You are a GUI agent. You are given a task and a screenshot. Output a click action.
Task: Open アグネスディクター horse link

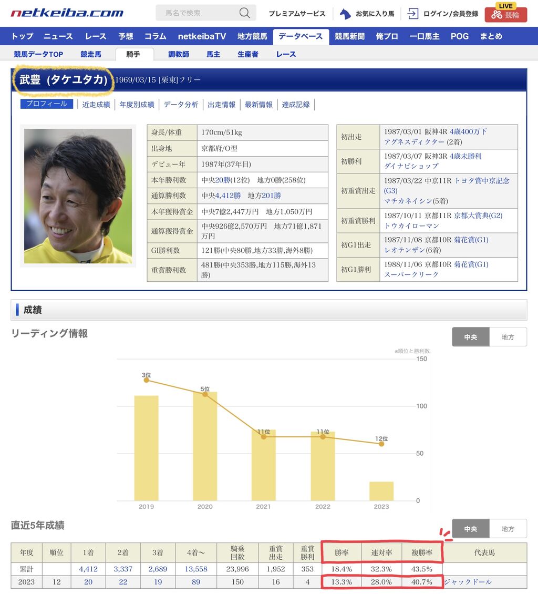414,142
